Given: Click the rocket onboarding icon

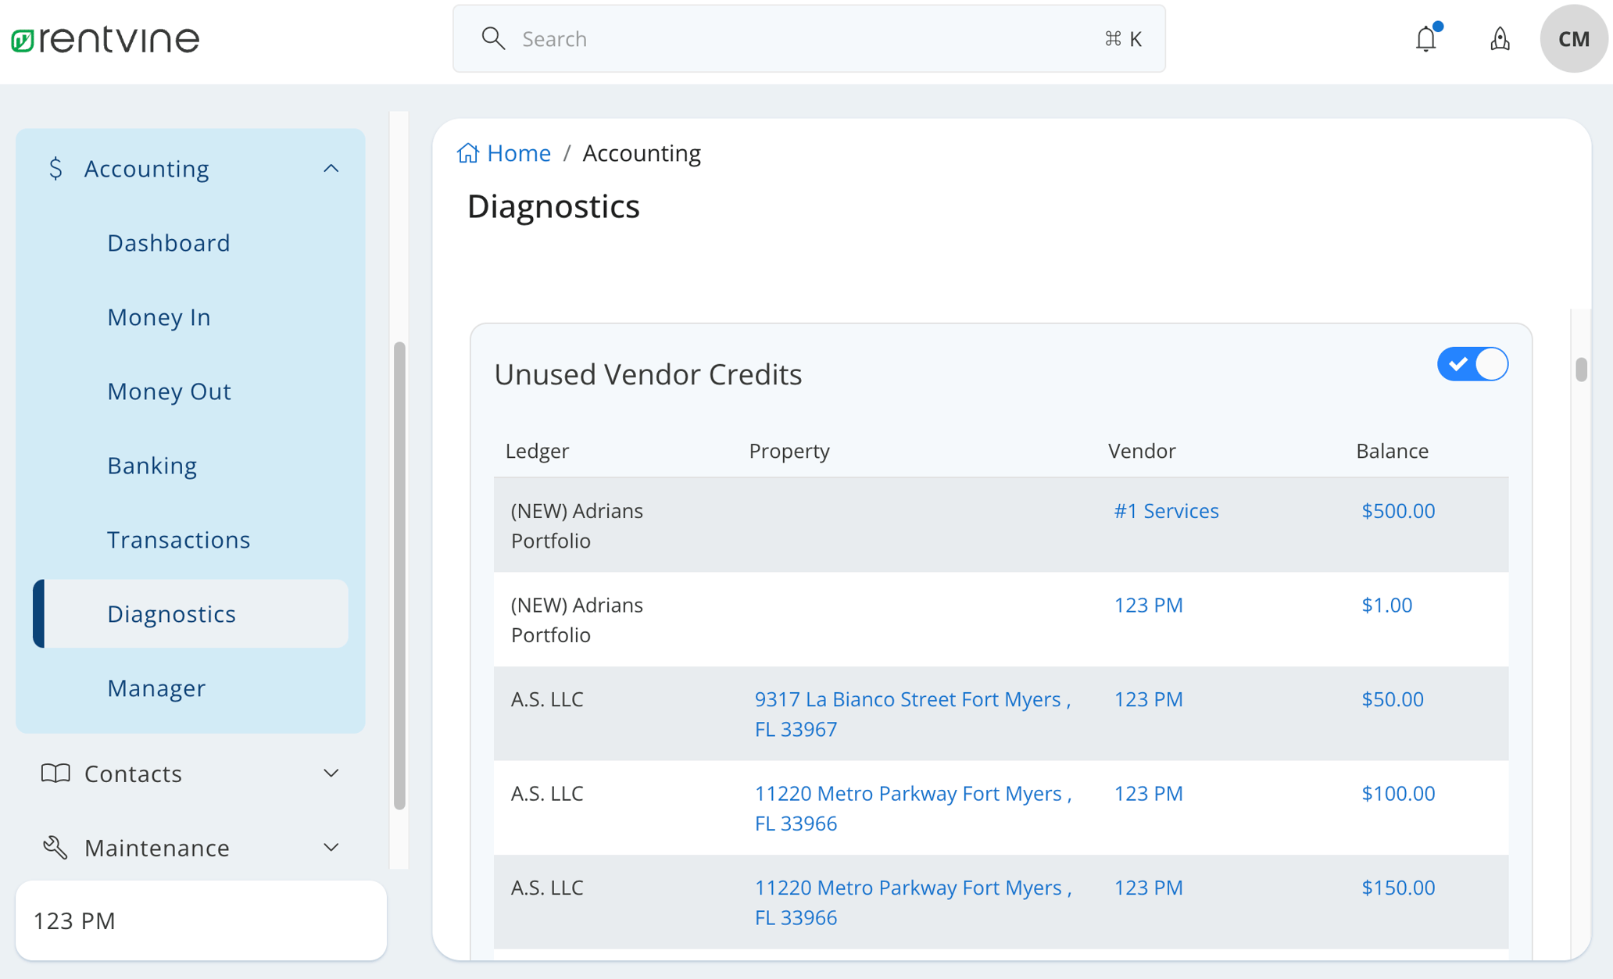Looking at the screenshot, I should click(x=1500, y=38).
